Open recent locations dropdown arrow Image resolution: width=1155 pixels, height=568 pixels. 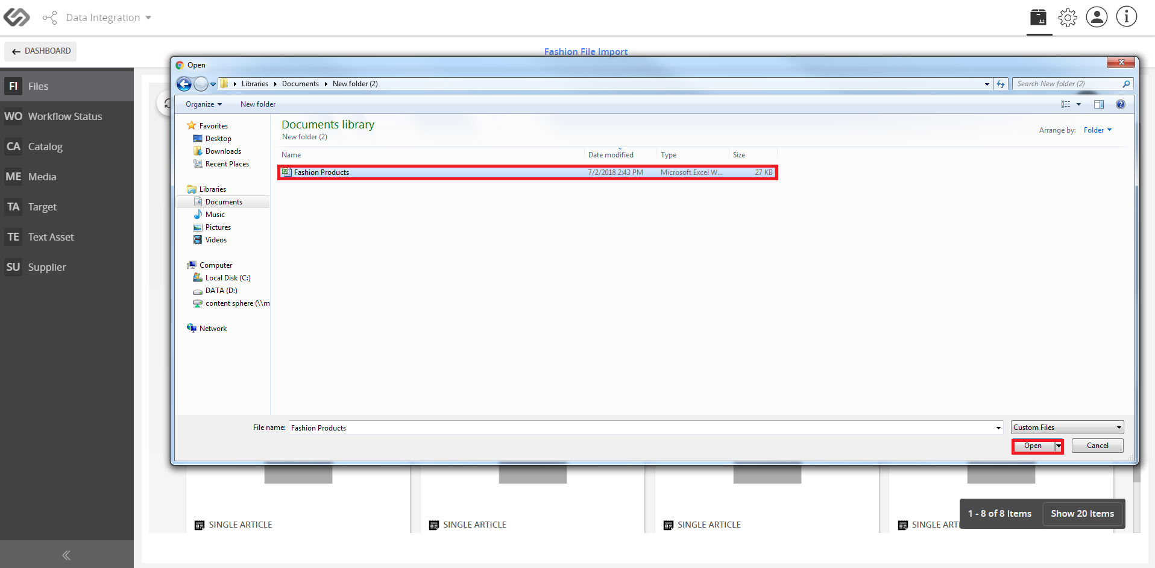213,84
